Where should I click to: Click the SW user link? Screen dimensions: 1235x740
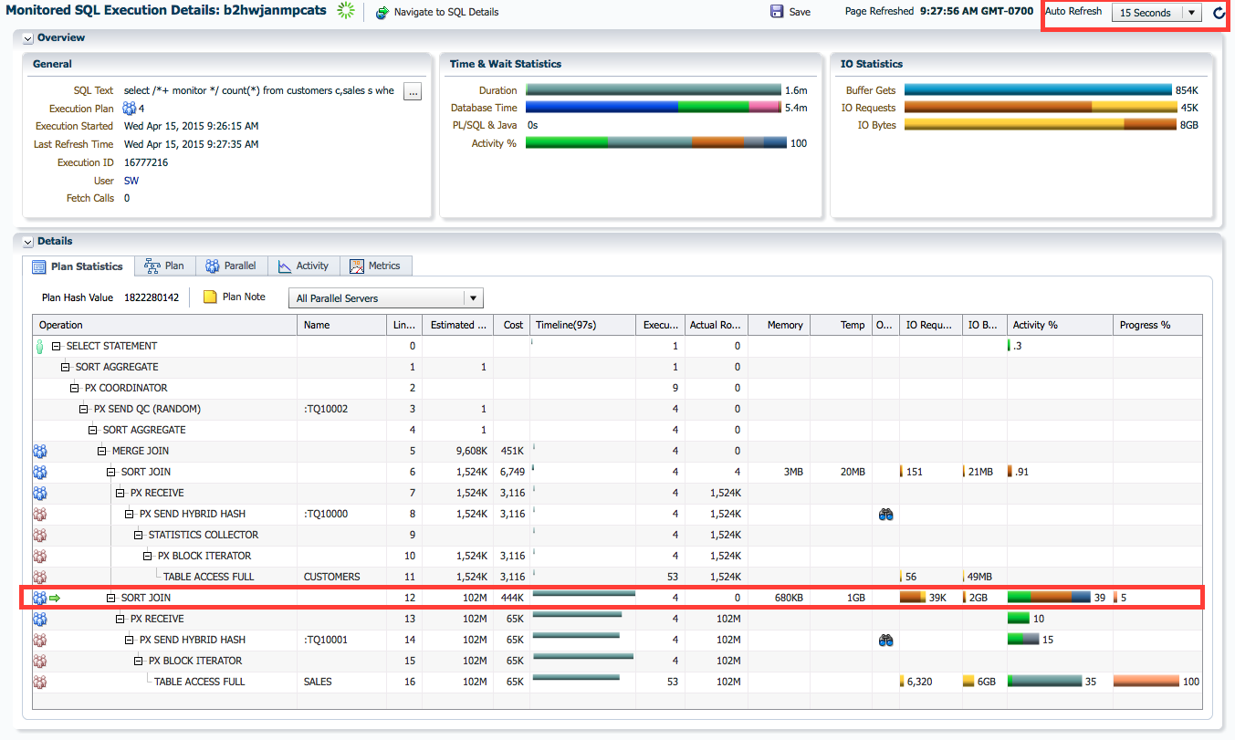tap(131, 181)
